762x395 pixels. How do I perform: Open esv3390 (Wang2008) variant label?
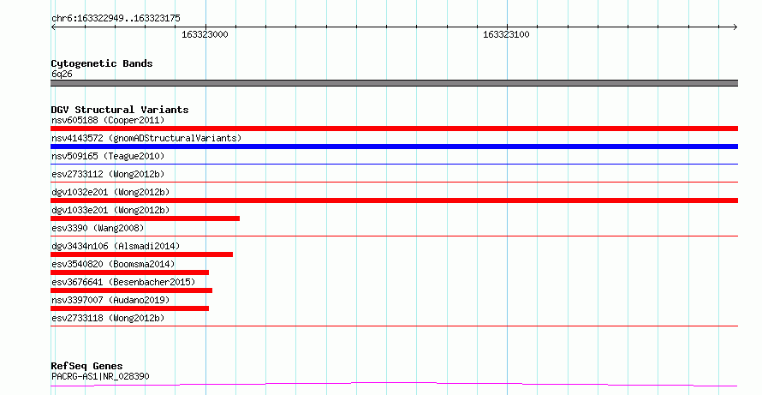click(98, 228)
